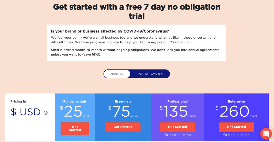
Task: Click the Pricing In label
Action: coord(18,101)
